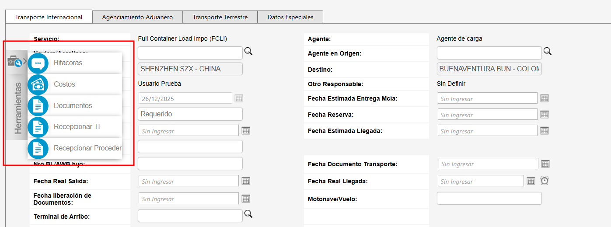This screenshot has height=227, width=611.
Task: Search Agente en Origen with magnifier
Action: (x=547, y=52)
